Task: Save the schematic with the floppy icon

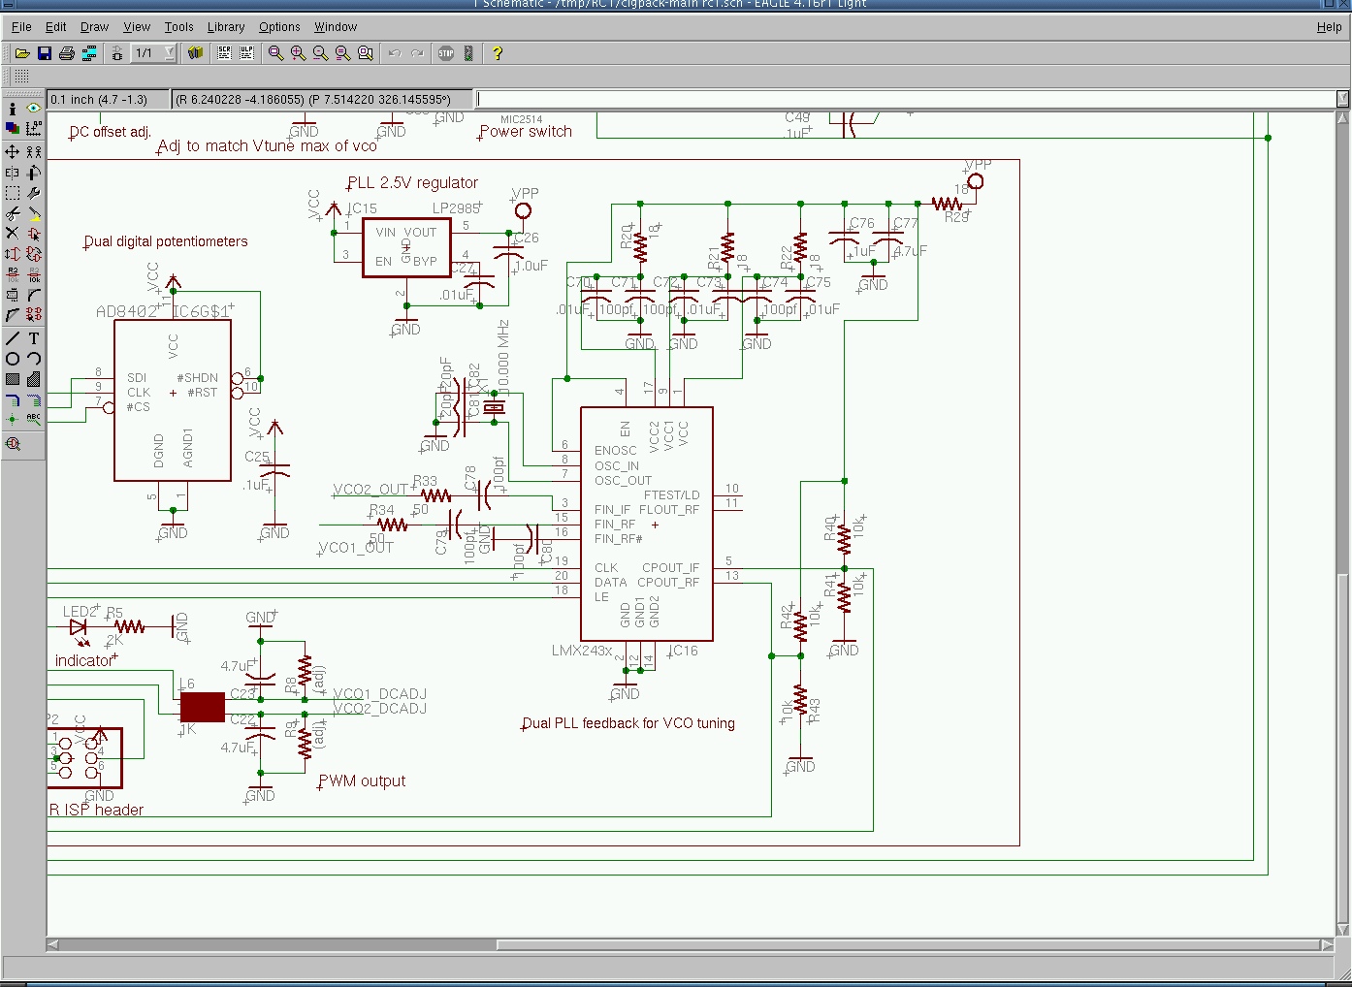Action: pyautogui.click(x=45, y=53)
